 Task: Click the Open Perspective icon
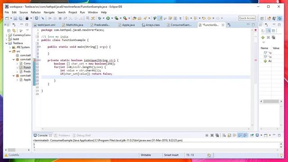click(262, 18)
